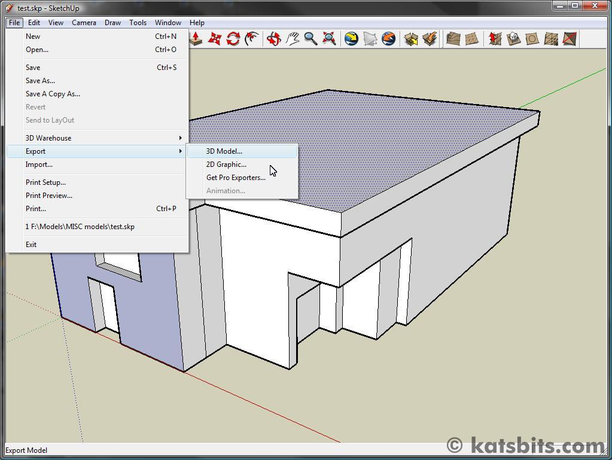
Task: Choose Print... from the File menu
Action: (x=97, y=209)
